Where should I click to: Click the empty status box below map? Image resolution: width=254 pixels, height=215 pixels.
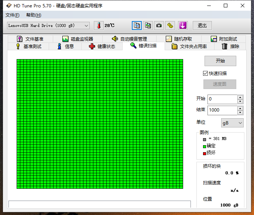coord(100,204)
